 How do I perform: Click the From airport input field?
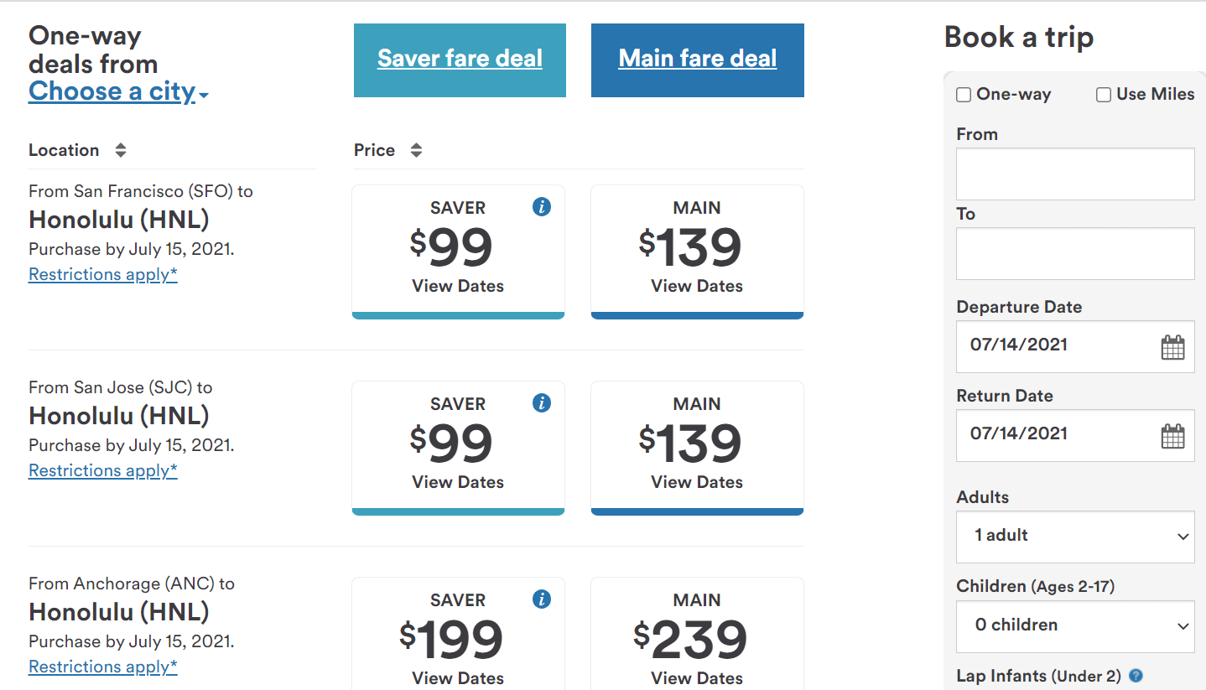(1075, 174)
